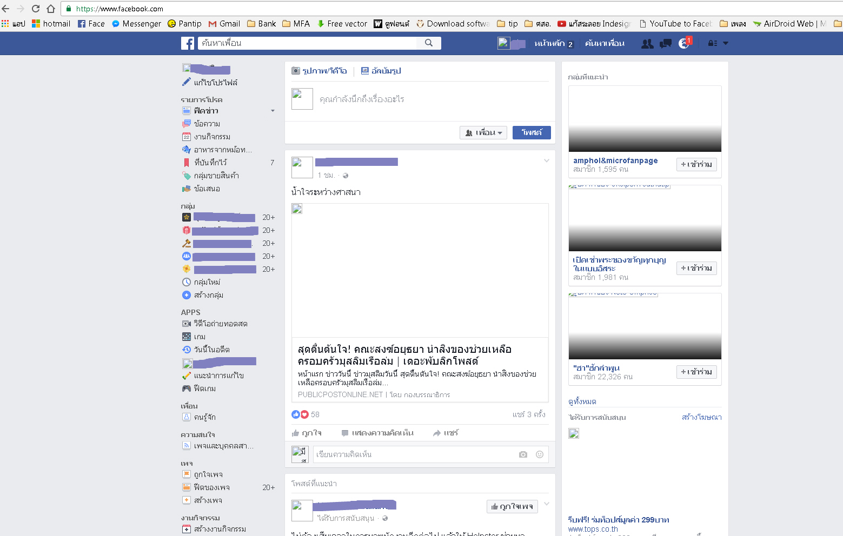
Task: Click the browser reload icon
Action: [36, 9]
